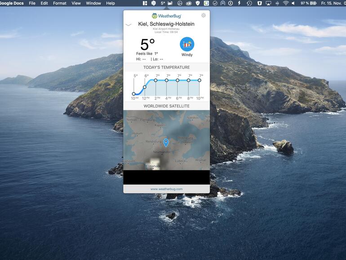
Task: Click the WeatherBug logo
Action: pos(167,16)
